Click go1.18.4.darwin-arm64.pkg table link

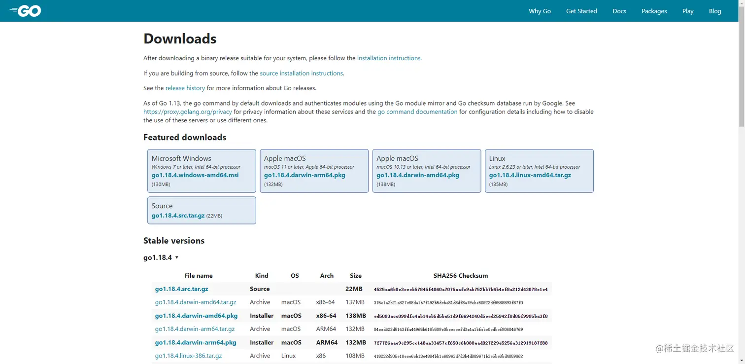(196, 342)
